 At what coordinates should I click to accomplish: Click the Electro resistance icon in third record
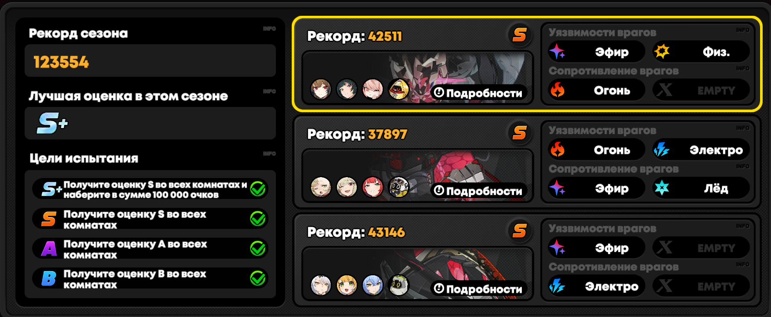(x=557, y=286)
